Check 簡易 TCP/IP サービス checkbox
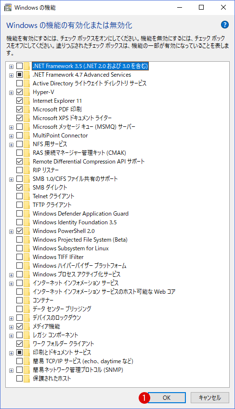235x409 pixels. [x=19, y=361]
